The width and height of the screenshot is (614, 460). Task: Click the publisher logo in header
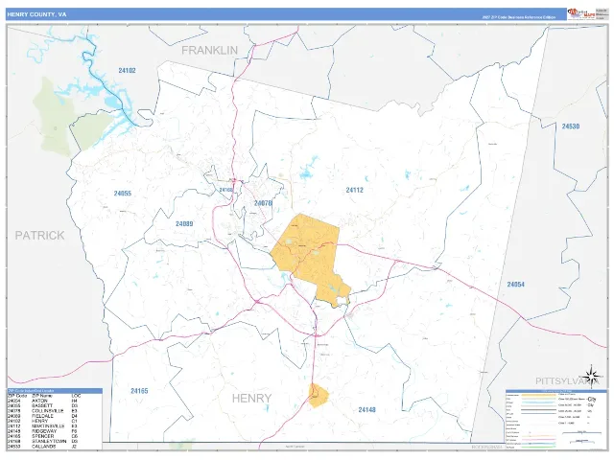tap(581, 14)
